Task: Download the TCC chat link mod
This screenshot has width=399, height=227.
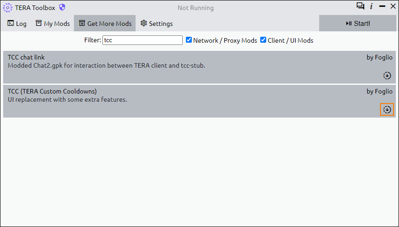Action: tap(387, 75)
